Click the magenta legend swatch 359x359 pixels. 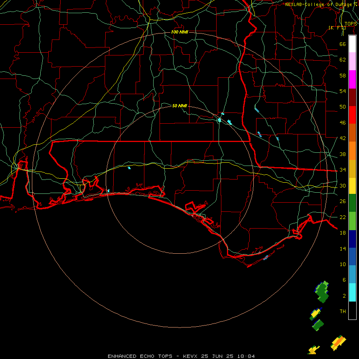click(x=352, y=79)
